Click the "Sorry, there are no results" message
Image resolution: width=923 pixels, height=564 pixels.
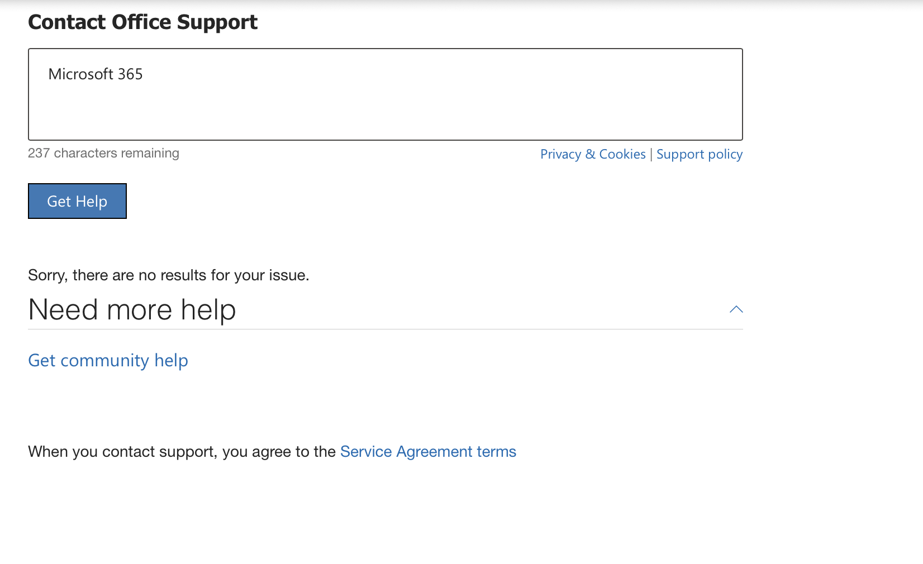[169, 275]
